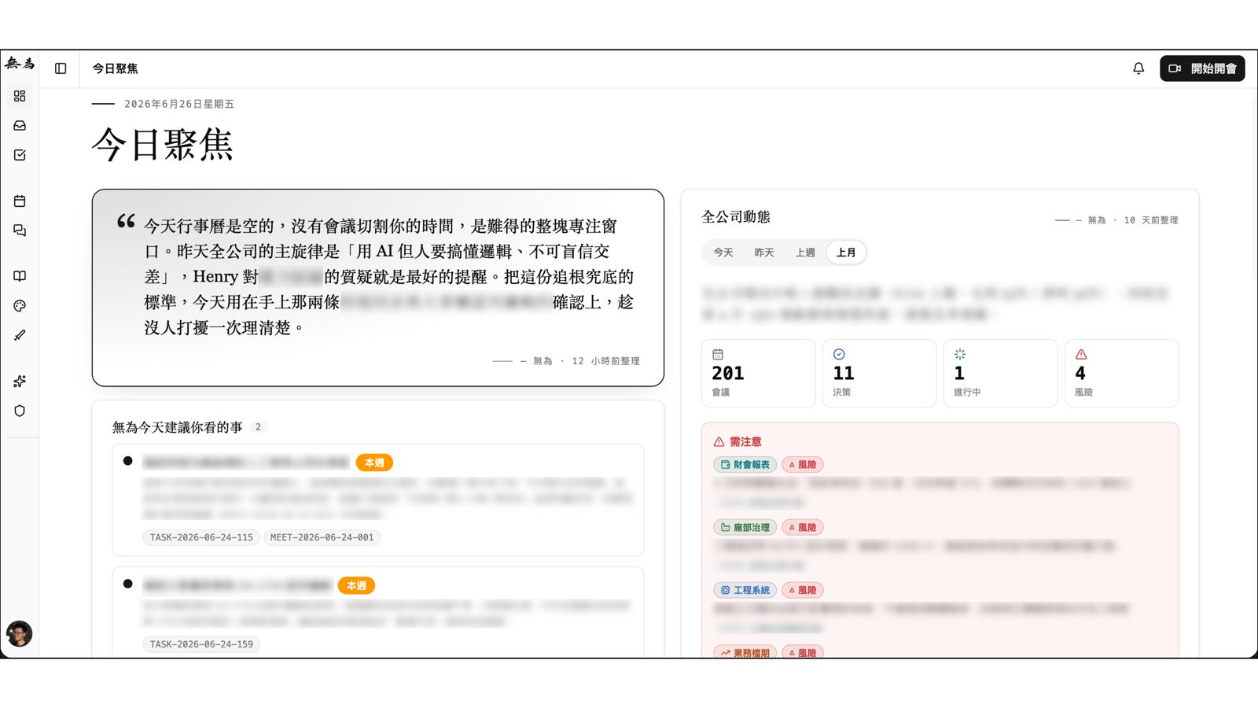This screenshot has width=1258, height=708.
Task: Click the second 本週 badge above TASK-2026-06-24-159
Action: click(356, 585)
